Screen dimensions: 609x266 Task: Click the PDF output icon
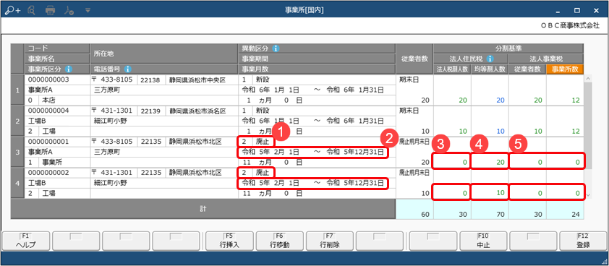point(69,11)
